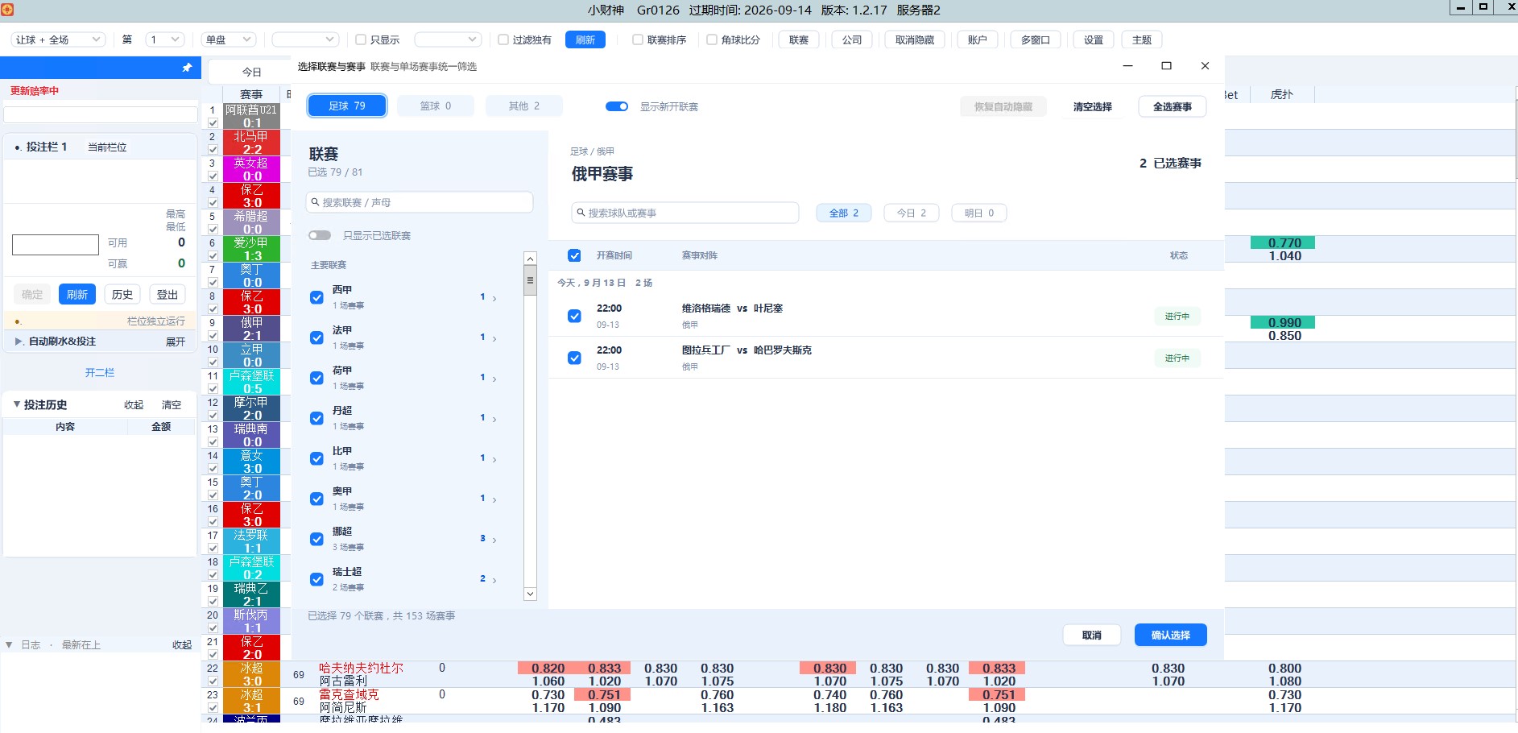Image resolution: width=1518 pixels, height=733 pixels.
Task: Click 确认选择 button
Action: tap(1171, 635)
